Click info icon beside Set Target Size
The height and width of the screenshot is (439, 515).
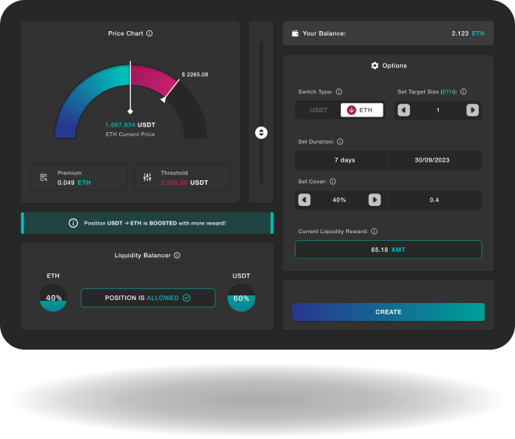click(464, 92)
